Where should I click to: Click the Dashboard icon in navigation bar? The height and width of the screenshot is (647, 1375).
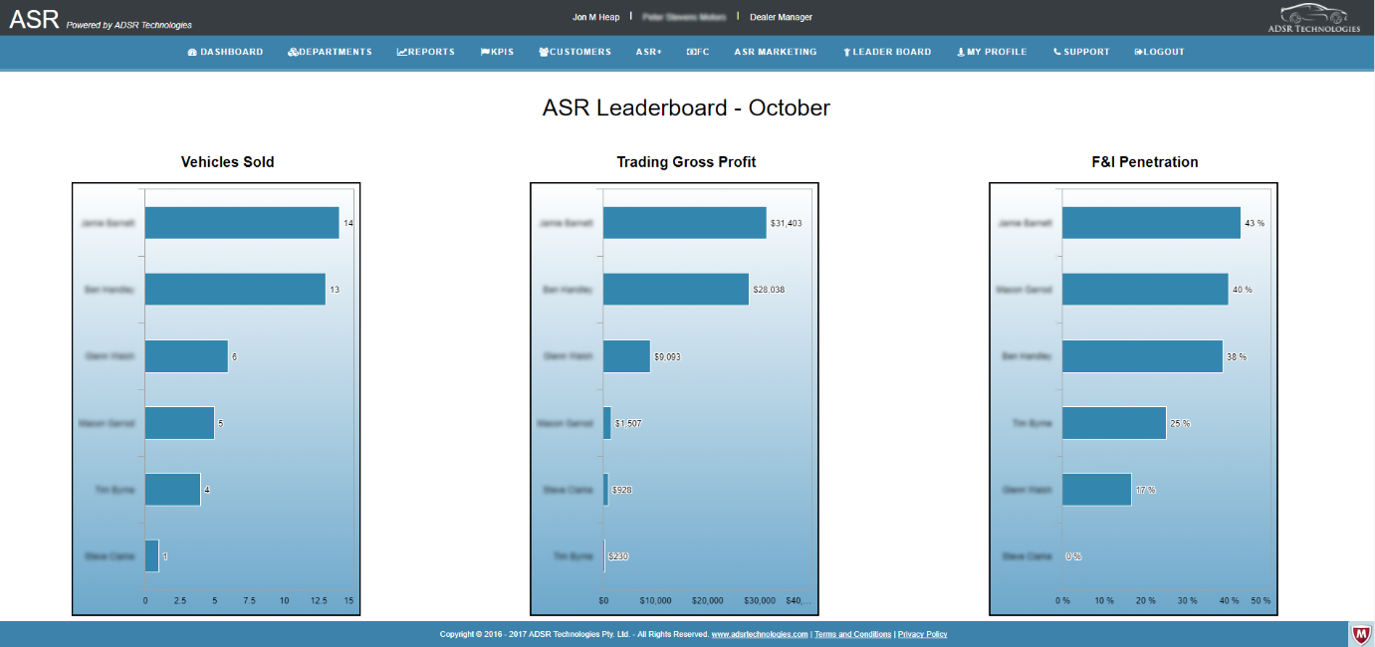192,52
